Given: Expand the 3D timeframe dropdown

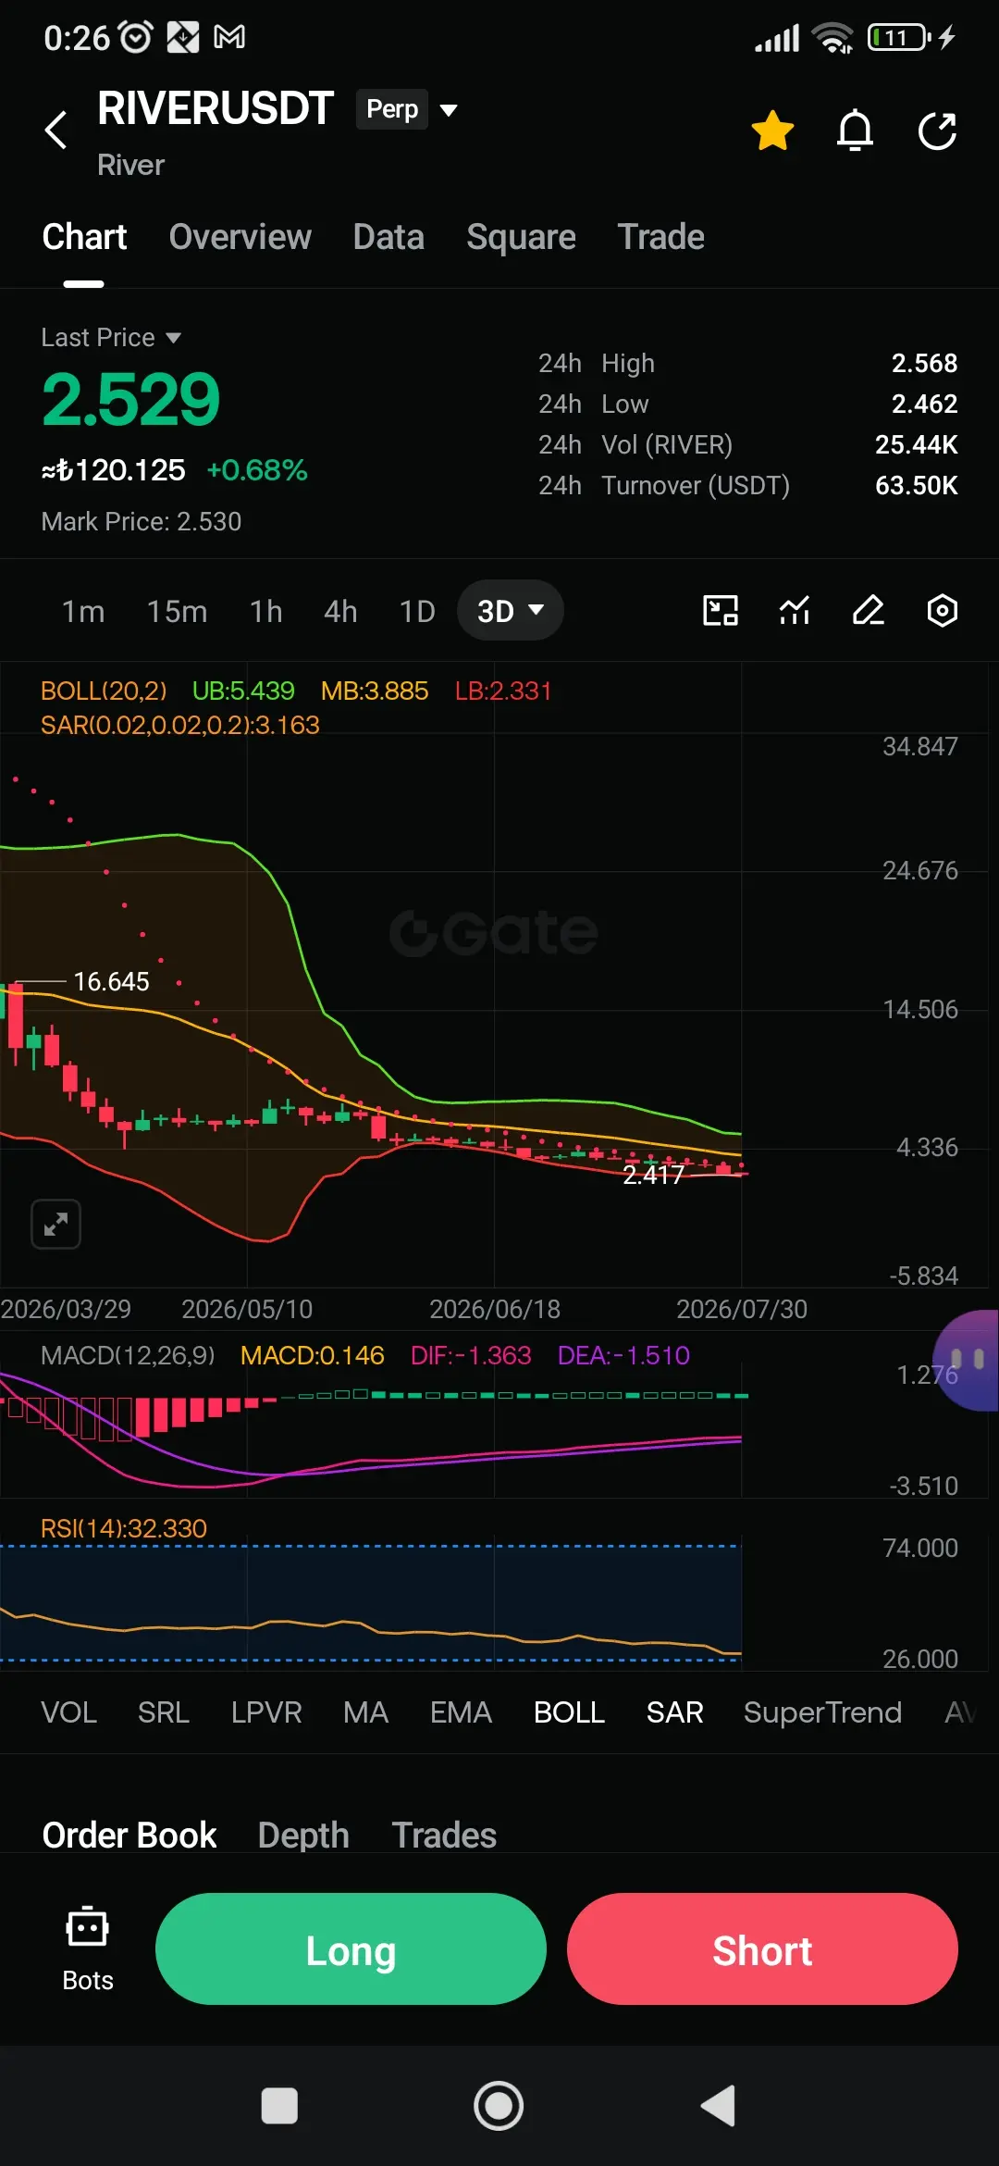Looking at the screenshot, I should 511,611.
